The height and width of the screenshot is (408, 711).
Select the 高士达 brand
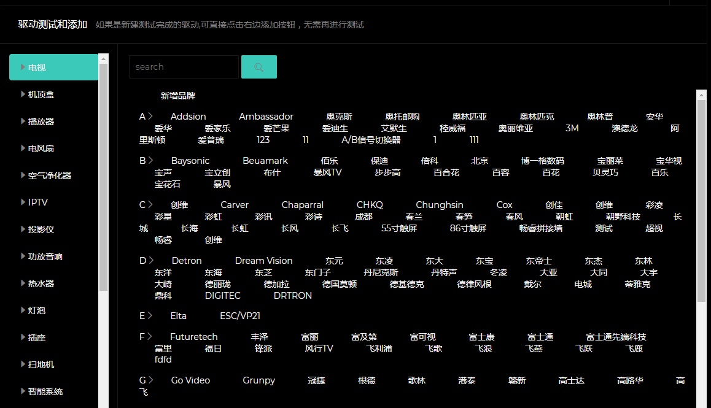point(572,380)
